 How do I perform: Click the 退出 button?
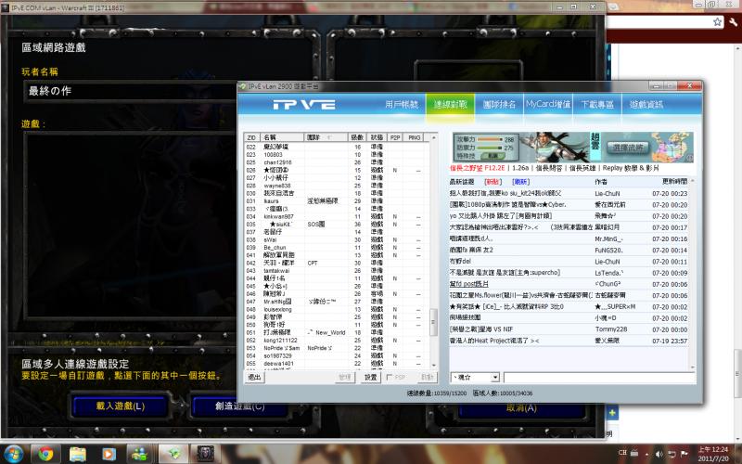254,378
